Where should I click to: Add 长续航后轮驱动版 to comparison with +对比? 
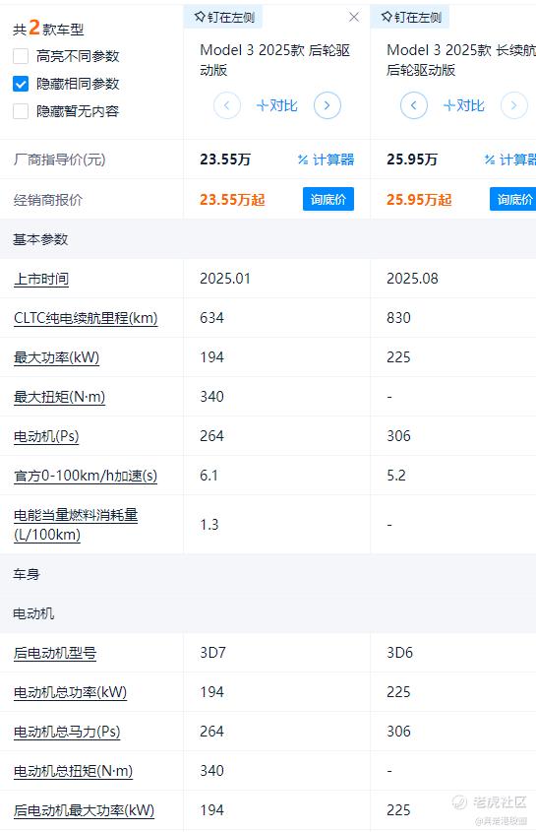463,105
